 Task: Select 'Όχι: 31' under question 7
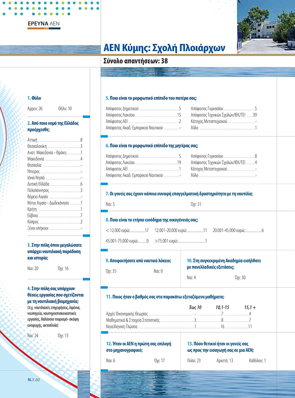pyautogui.click(x=196, y=204)
